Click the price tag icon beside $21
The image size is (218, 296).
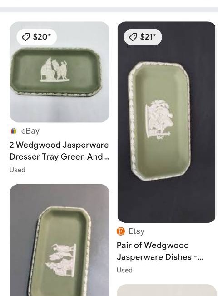point(133,37)
